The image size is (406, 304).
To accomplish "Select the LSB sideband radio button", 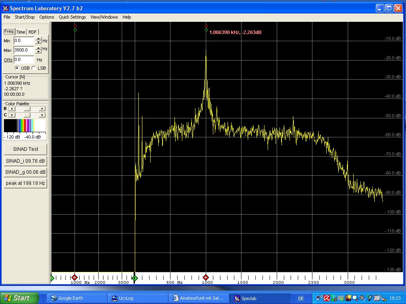I will [x=34, y=68].
